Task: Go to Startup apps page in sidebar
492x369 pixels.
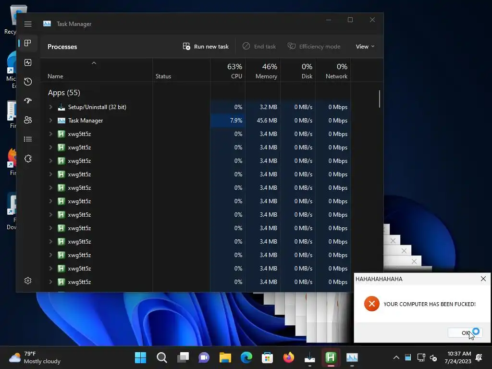Action: 28,101
